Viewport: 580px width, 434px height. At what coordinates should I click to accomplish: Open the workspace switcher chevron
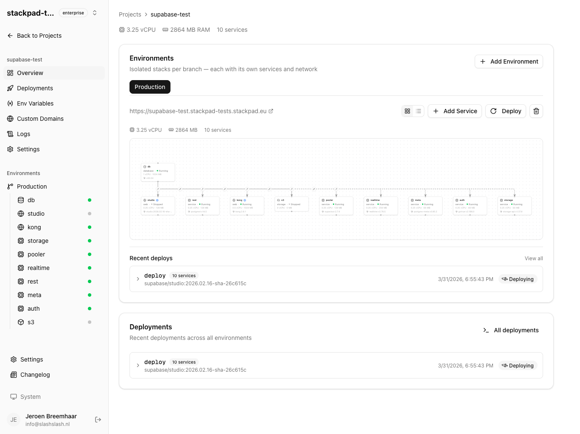click(94, 13)
